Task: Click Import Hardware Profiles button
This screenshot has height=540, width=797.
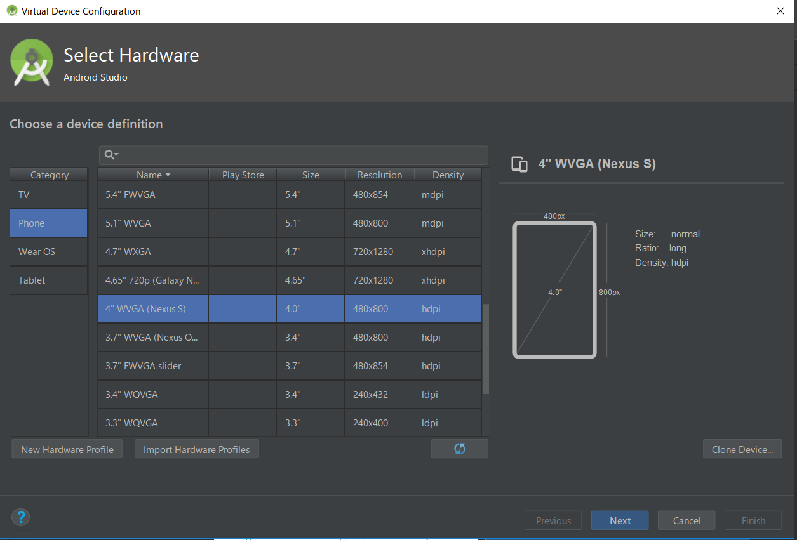Action: click(x=197, y=449)
